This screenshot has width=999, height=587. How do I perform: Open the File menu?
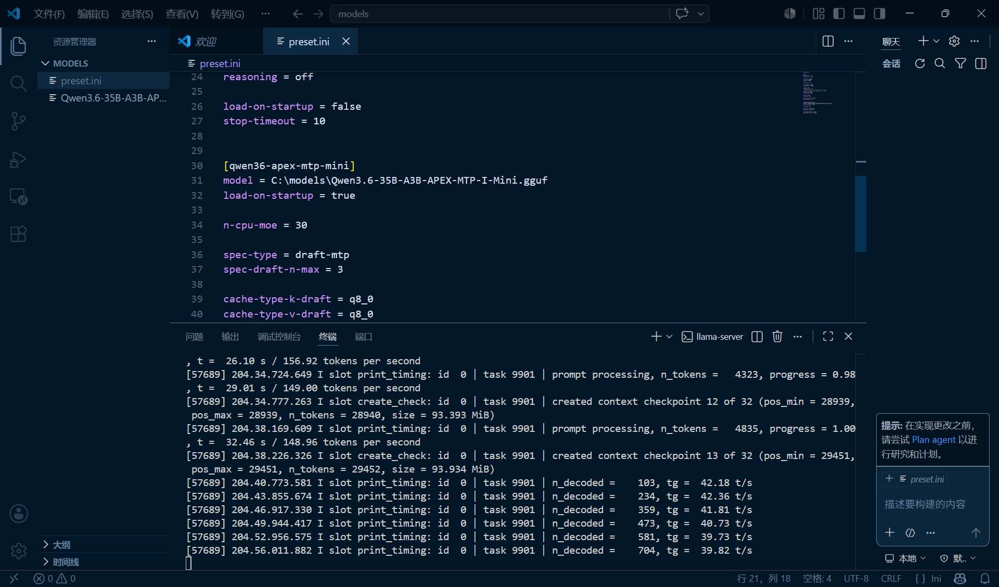[49, 14]
